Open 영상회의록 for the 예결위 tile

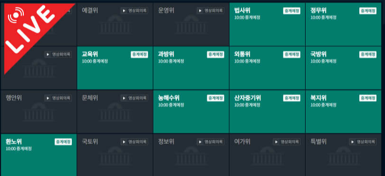(135, 11)
